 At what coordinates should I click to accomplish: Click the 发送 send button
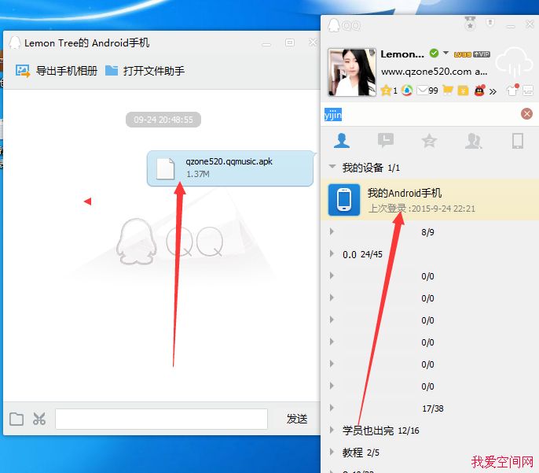(x=296, y=419)
